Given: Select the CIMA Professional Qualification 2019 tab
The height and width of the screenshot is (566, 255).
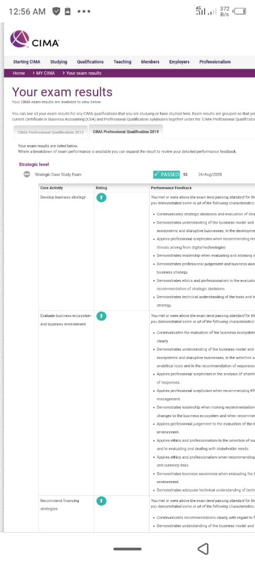Looking at the screenshot, I should click(126, 132).
